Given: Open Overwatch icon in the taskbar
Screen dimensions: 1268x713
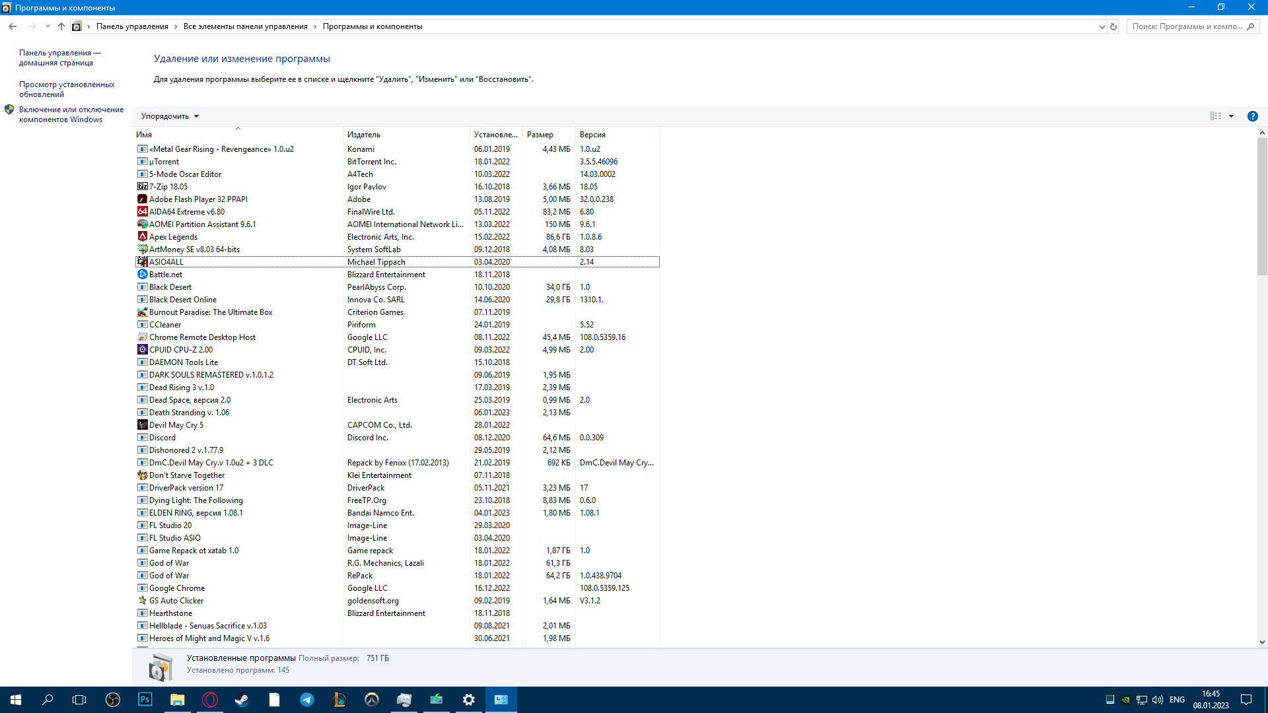Looking at the screenshot, I should [x=372, y=700].
